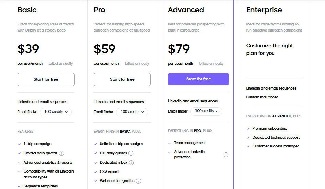Click Customize the right plan for you
The height and width of the screenshot is (189, 325).
tap(269, 49)
